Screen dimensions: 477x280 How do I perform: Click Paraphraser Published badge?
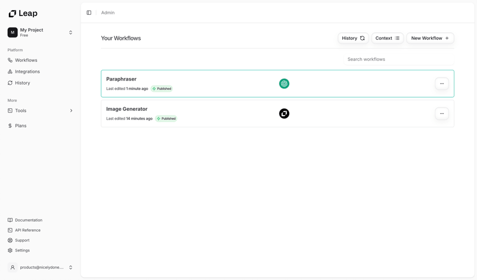162,89
